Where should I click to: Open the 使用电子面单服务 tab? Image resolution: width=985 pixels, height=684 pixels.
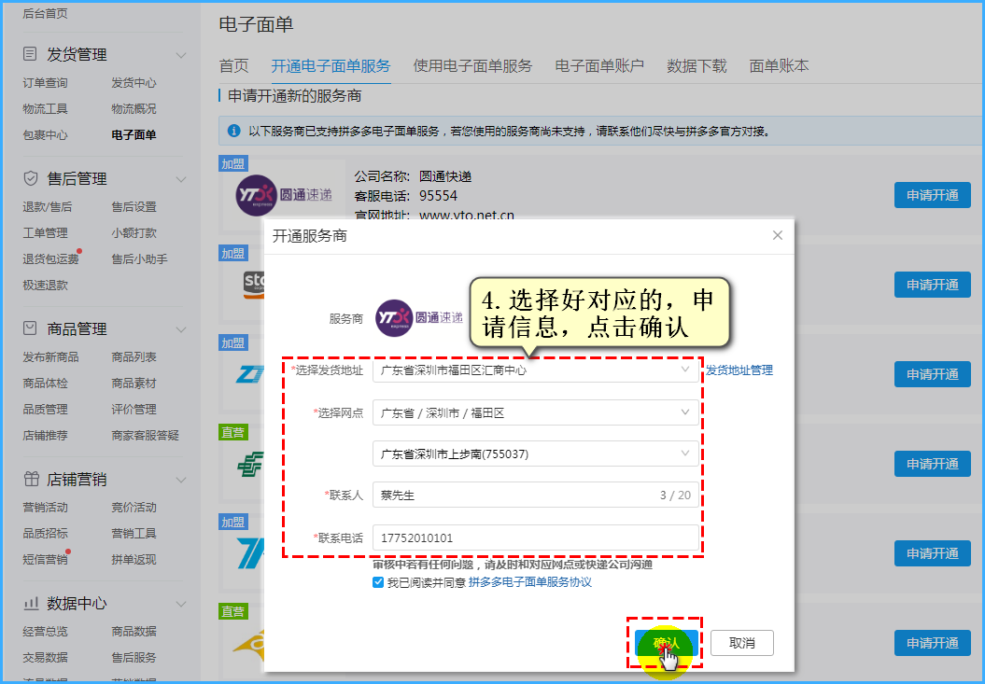click(472, 66)
